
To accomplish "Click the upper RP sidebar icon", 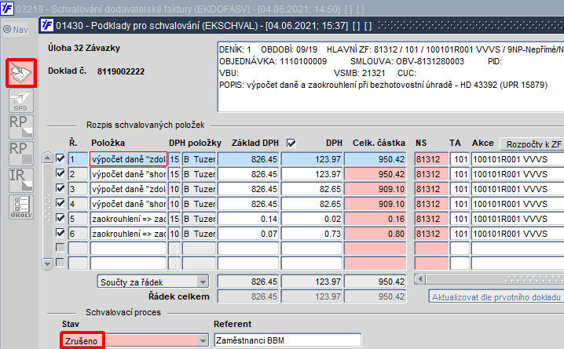I will pyautogui.click(x=21, y=127).
